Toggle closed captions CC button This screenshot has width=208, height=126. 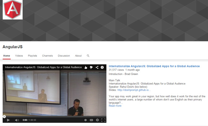point(91,120)
